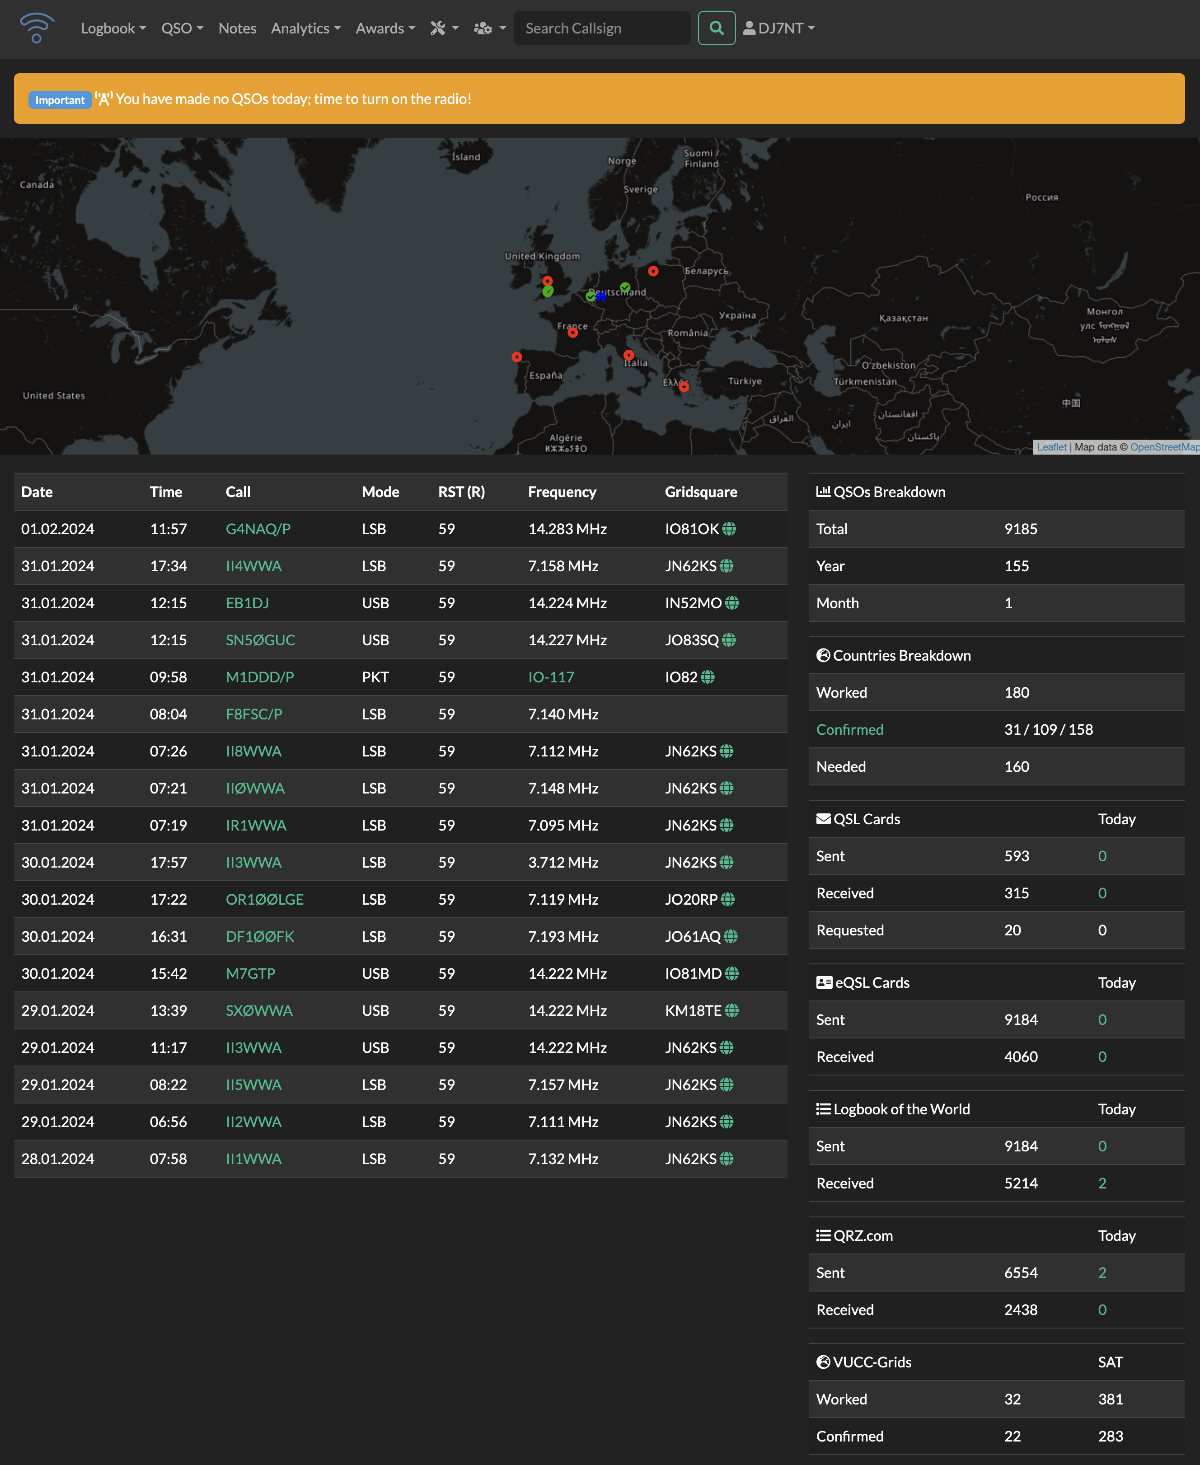The width and height of the screenshot is (1200, 1465).
Task: Open the QSO dropdown menu
Action: coord(183,28)
